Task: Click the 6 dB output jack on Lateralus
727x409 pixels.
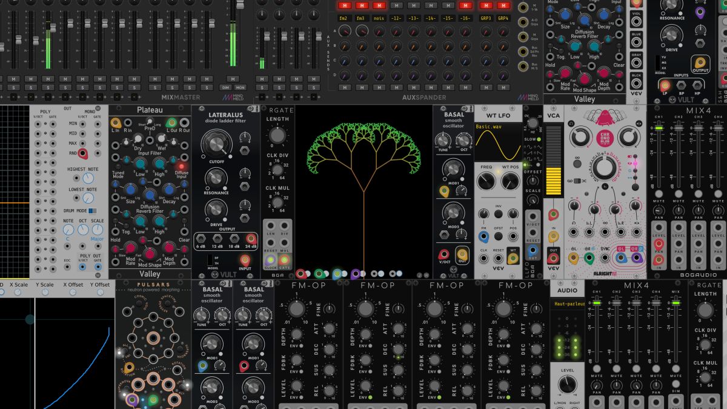Action: click(201, 238)
